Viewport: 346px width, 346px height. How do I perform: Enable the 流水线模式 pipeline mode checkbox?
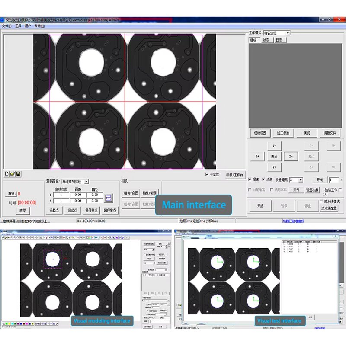pos(321,202)
